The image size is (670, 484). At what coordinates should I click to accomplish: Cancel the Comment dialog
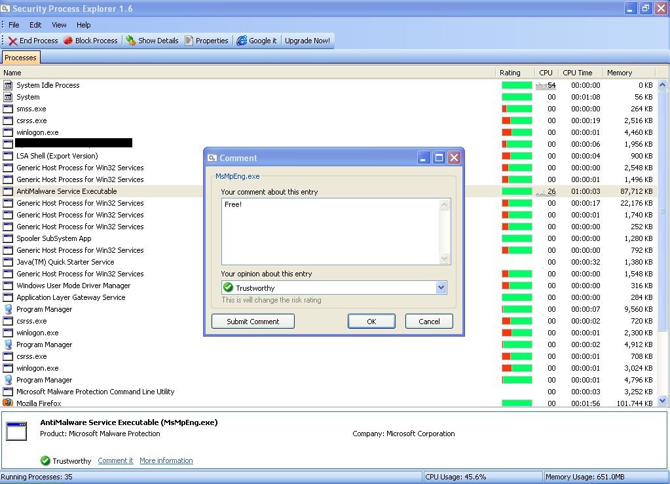[429, 321]
